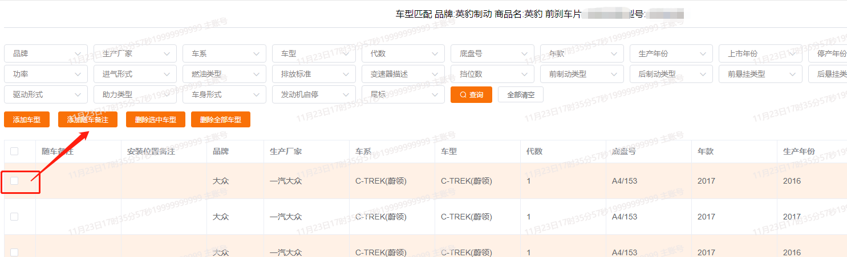Select the 助力类型 dropdown
Viewport: 847px width, 257px height.
(135, 94)
